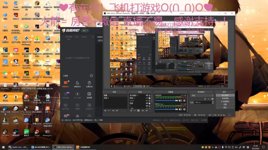Pop out the Scene Transitions dock panel
Viewport: 268px width, 150px height.
tap(213, 92)
